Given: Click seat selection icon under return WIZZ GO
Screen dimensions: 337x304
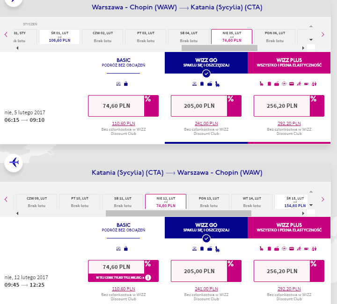Looking at the screenshot, I should [218, 249].
